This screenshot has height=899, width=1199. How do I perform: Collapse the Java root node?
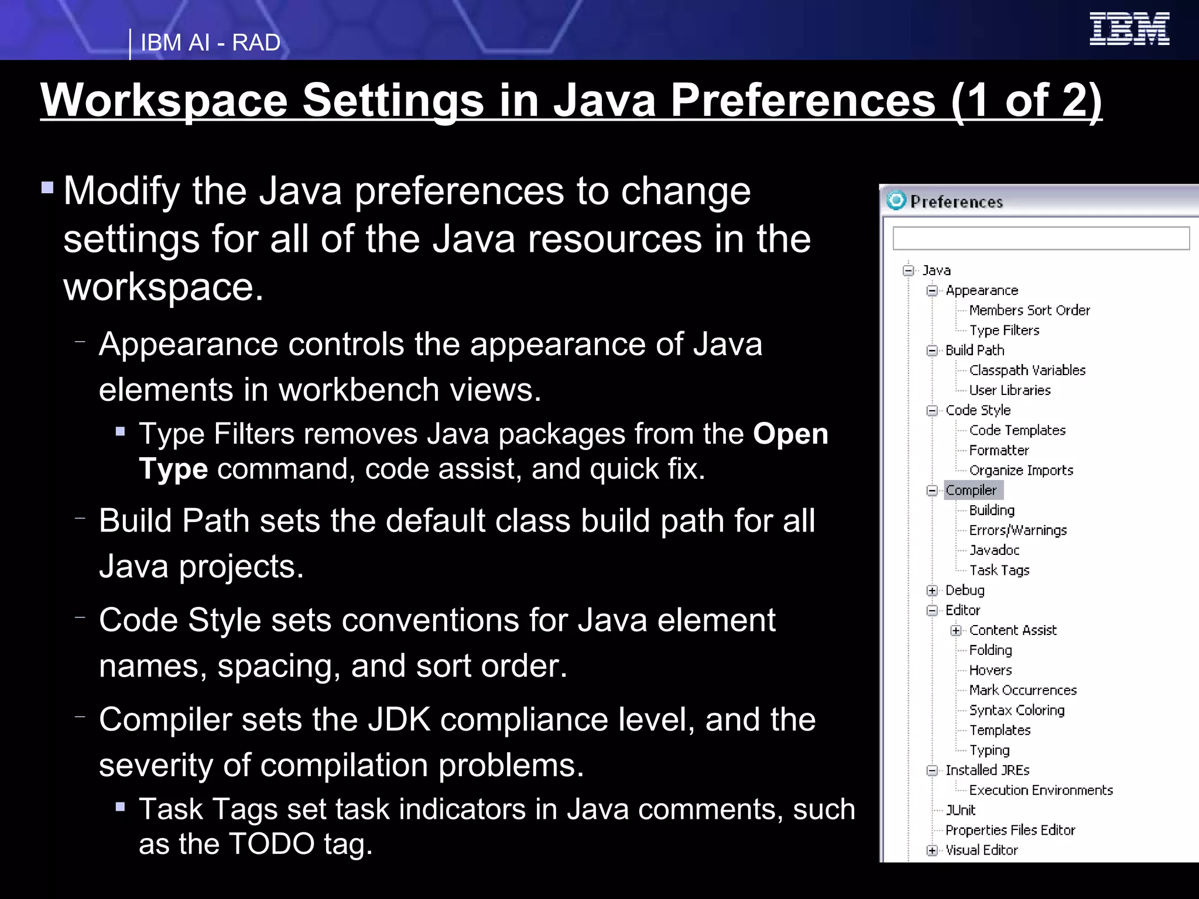tap(909, 270)
